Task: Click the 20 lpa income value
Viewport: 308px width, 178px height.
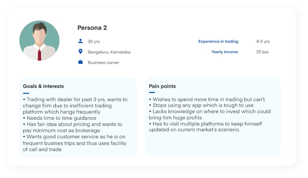Action: pyautogui.click(x=262, y=52)
